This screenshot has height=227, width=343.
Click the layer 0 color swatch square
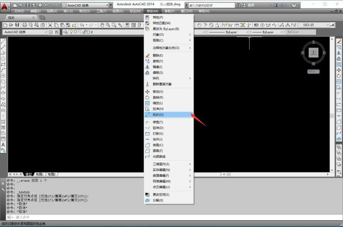(88, 32)
